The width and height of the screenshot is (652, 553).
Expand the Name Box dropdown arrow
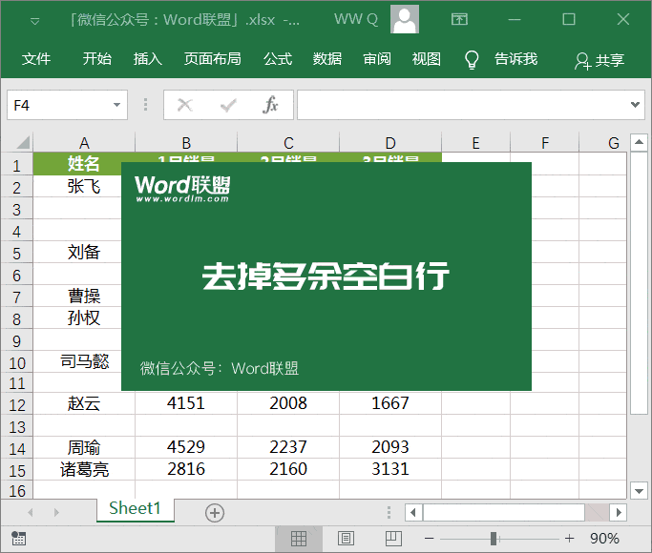point(116,105)
